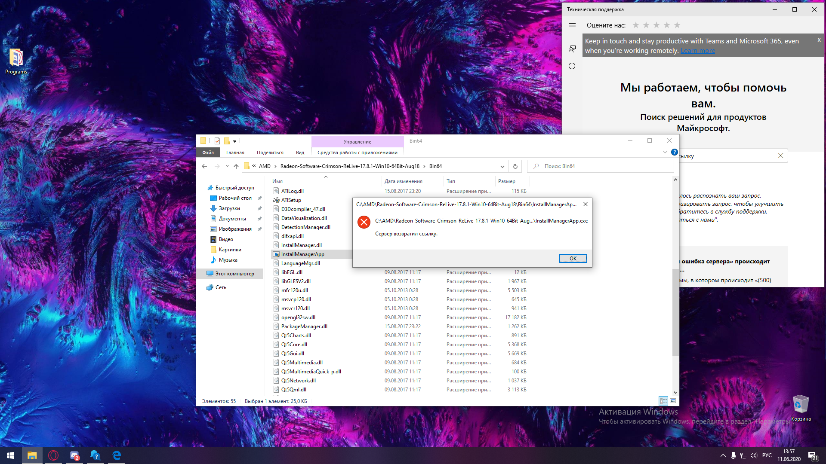Click the volume icon in system tray
The width and height of the screenshot is (826, 464).
coord(754,455)
